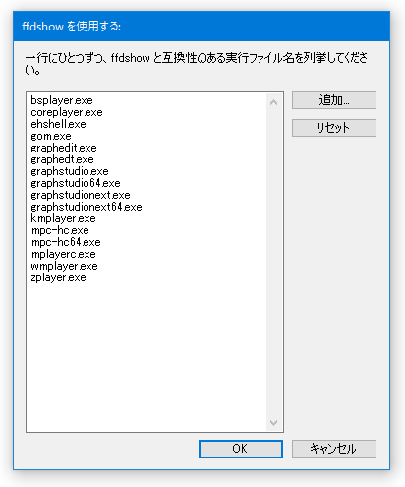
Task: Click the scrollbar up arrow
Action: click(273, 102)
